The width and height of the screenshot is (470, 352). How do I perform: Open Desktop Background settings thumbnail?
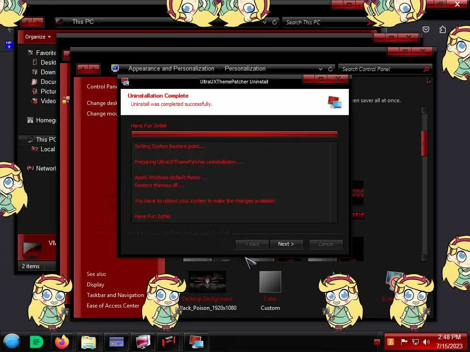[207, 282]
